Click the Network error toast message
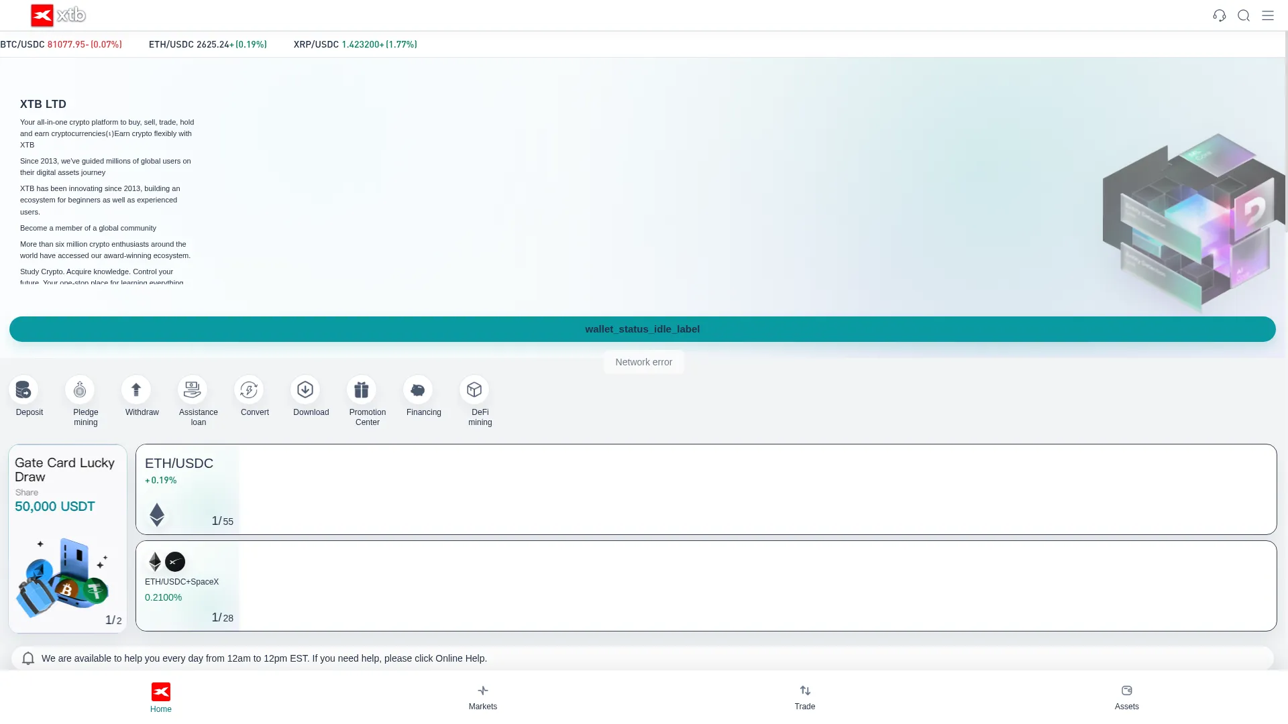 pos(644,362)
